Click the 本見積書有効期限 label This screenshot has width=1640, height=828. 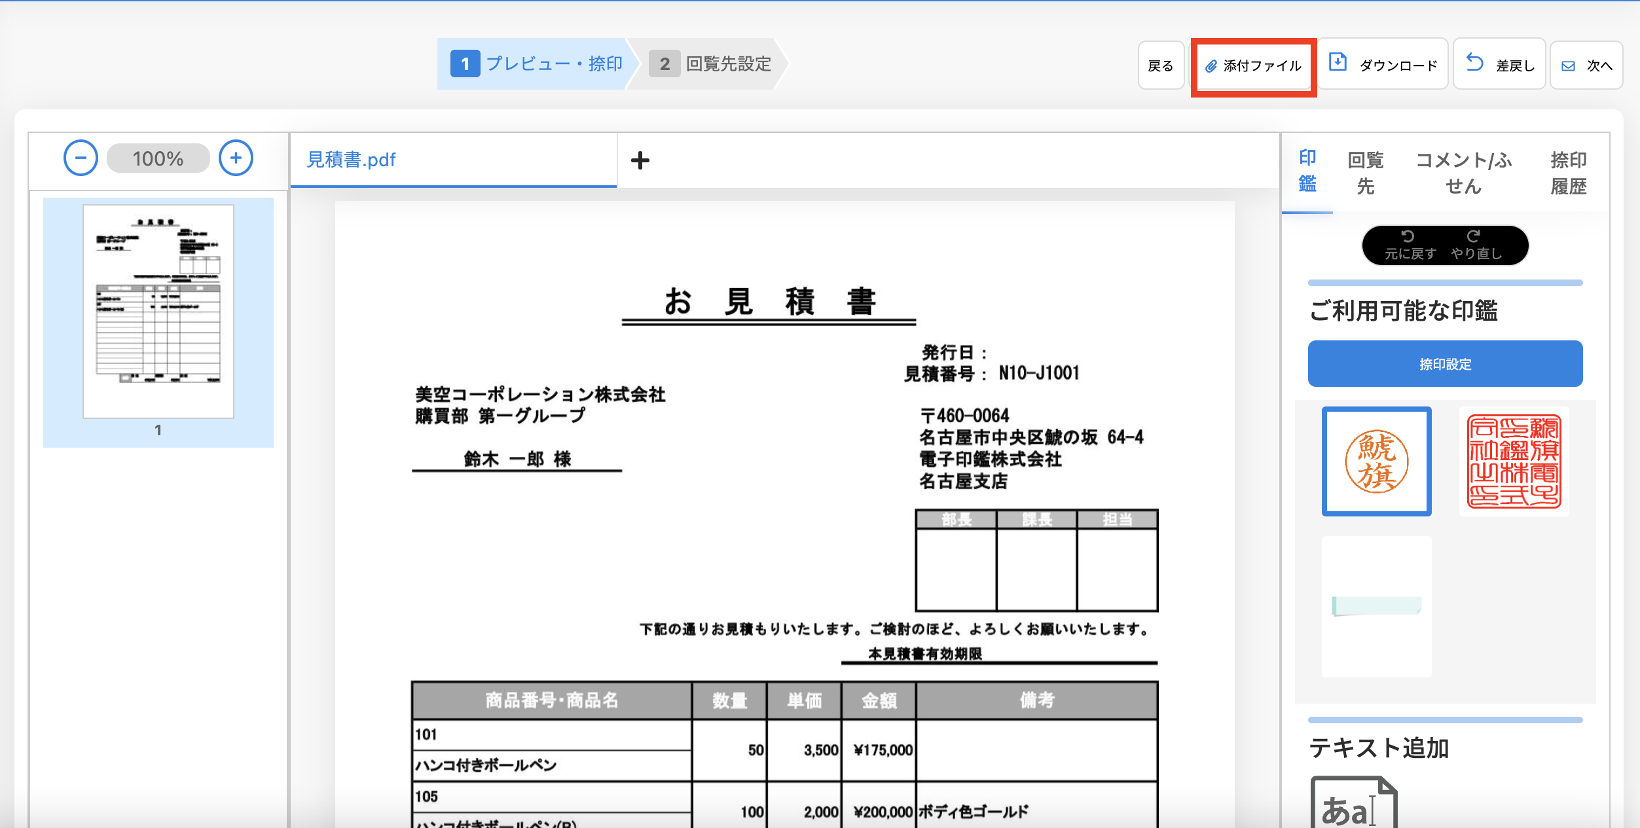[x=924, y=654]
